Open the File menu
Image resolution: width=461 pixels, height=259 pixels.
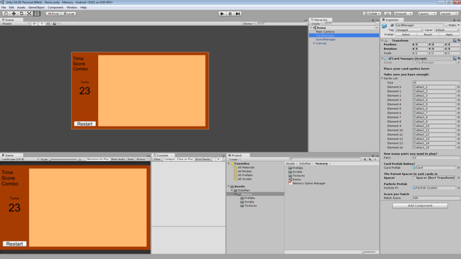(x=4, y=8)
